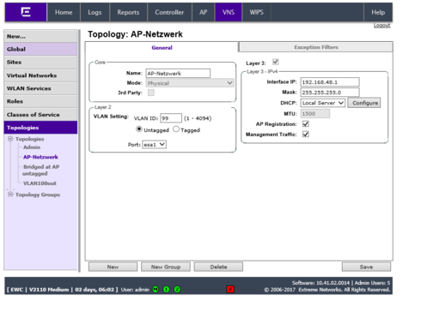Image resolution: width=421 pixels, height=312 pixels.
Task: Open the Port dropdown
Action: coord(154,145)
